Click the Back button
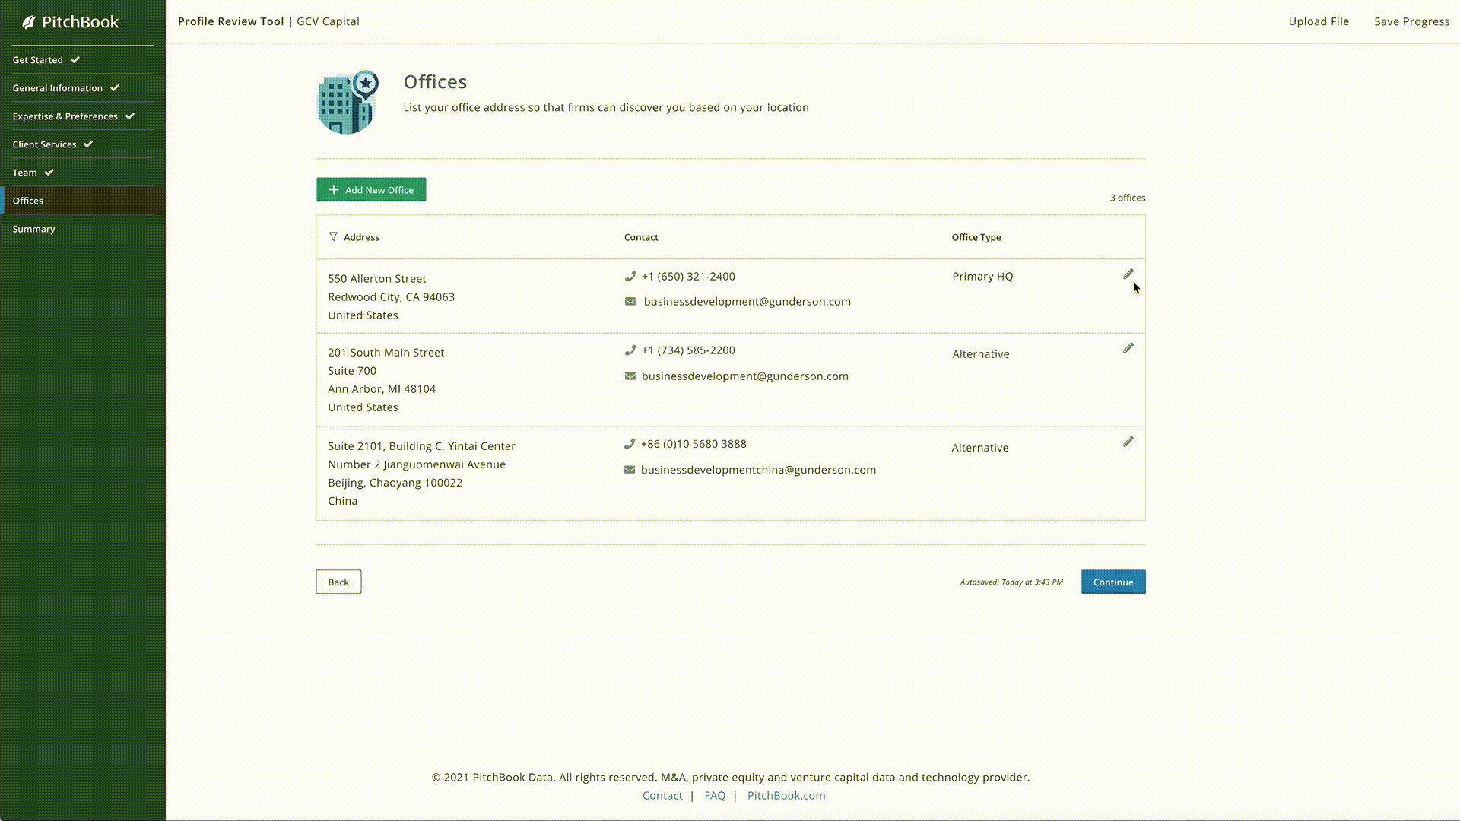Viewport: 1460px width, 821px height. tap(338, 582)
